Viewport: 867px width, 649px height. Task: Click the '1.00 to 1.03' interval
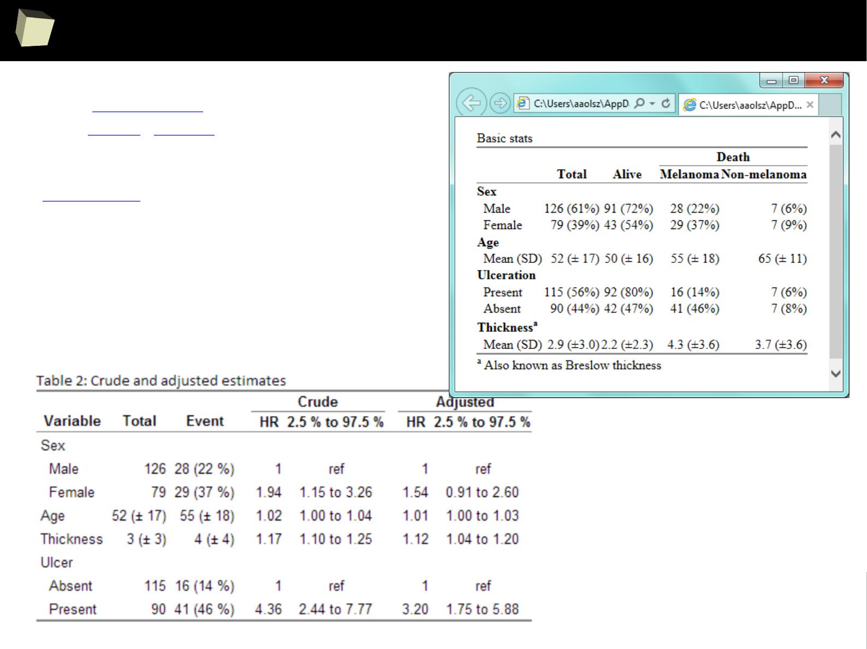(482, 516)
